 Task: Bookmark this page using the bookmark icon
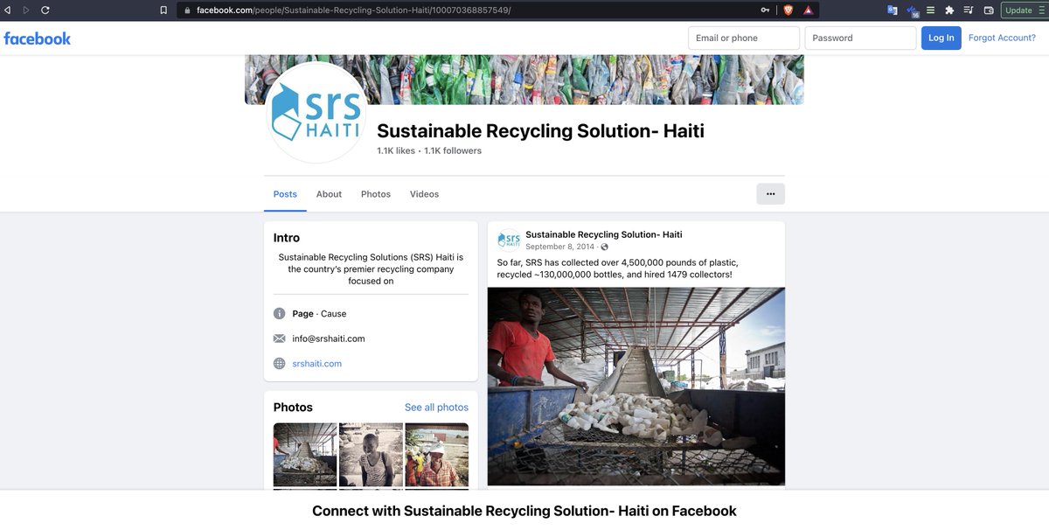tap(163, 10)
